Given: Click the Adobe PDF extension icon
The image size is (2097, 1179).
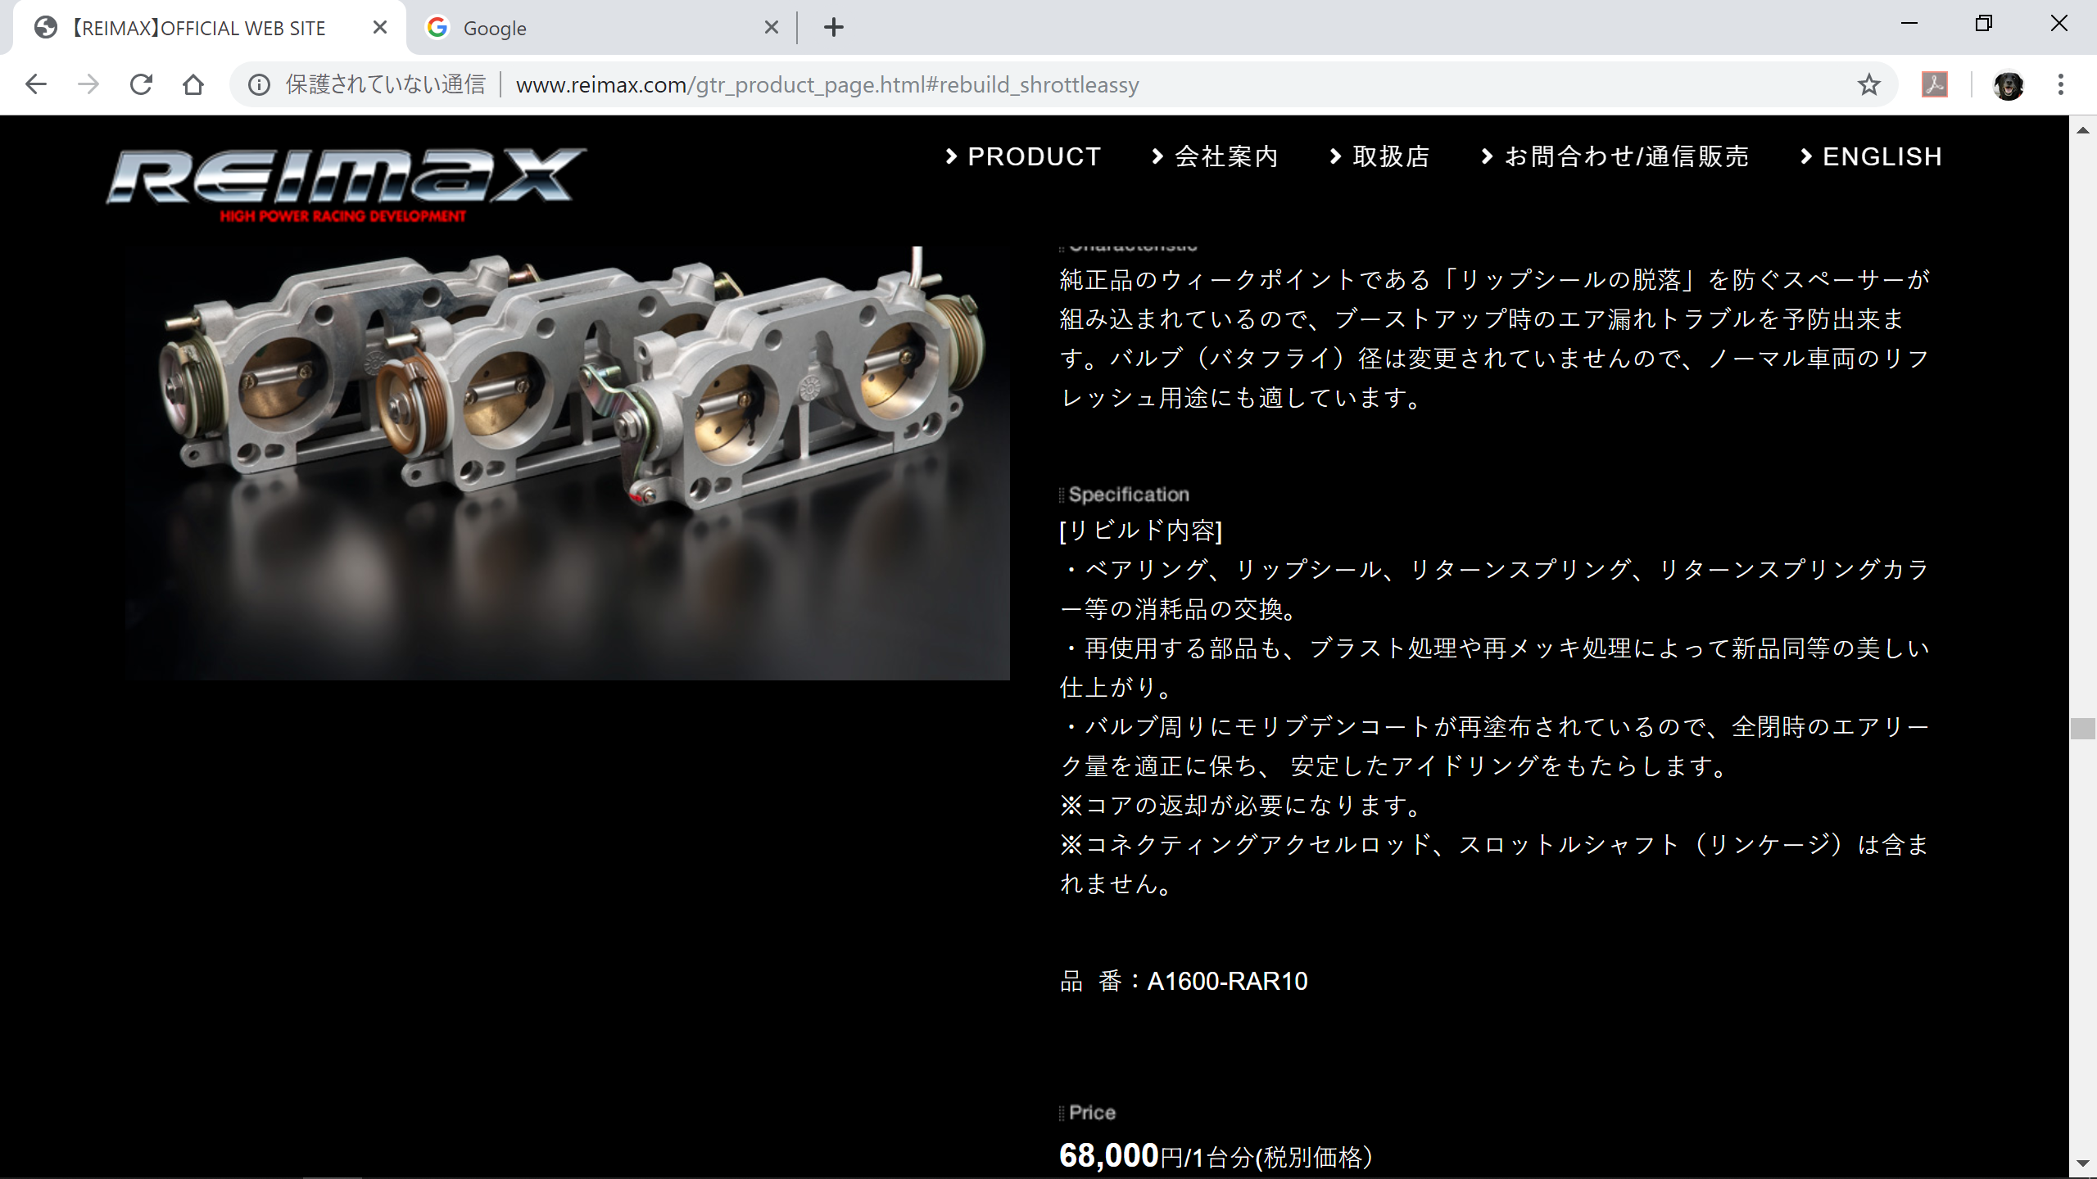Looking at the screenshot, I should [1934, 84].
